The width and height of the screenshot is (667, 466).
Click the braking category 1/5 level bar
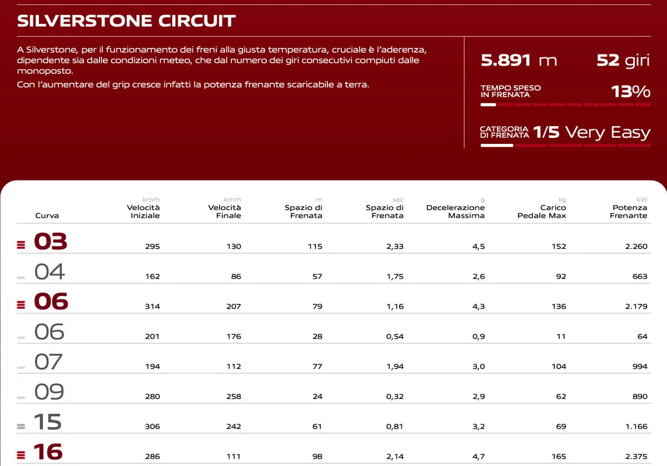[565, 146]
